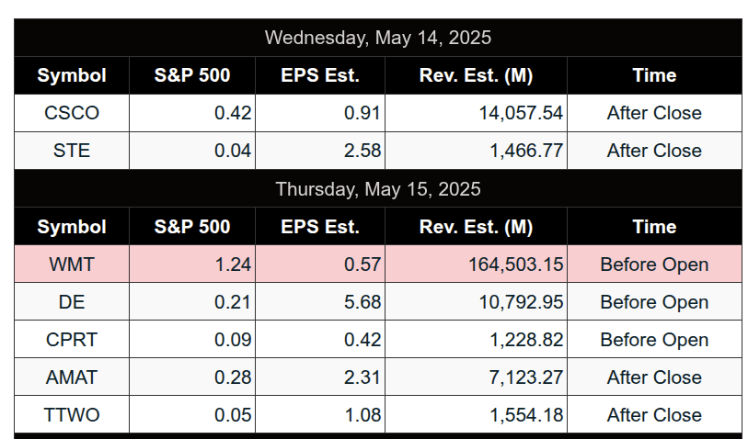Click the TTWO ticker symbol
This screenshot has width=748, height=439.
click(72, 415)
